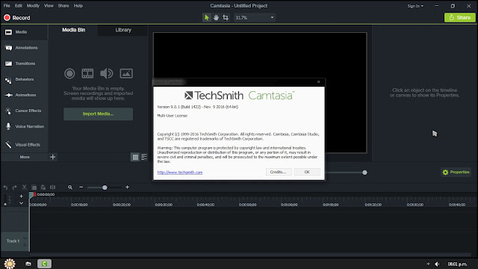The height and width of the screenshot is (269, 478).
Task: Zoom in timeline with plus icon
Action: pos(128,188)
